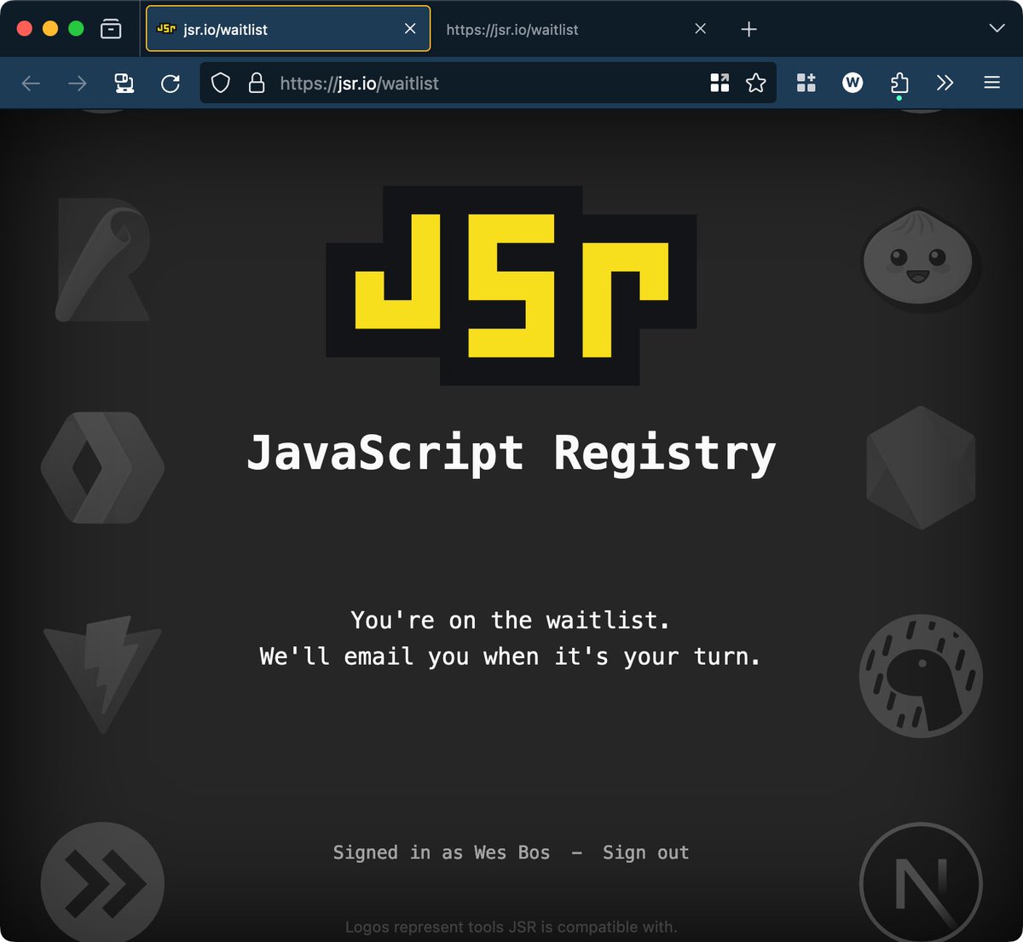Click the extensions puzzle piece icon

[x=899, y=83]
